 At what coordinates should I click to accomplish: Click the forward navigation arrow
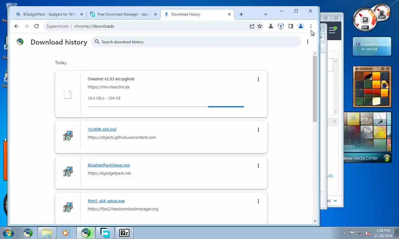point(26,26)
